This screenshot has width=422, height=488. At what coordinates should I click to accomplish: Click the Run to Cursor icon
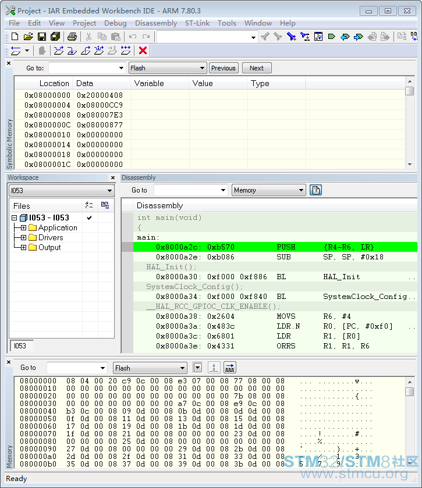(x=112, y=51)
